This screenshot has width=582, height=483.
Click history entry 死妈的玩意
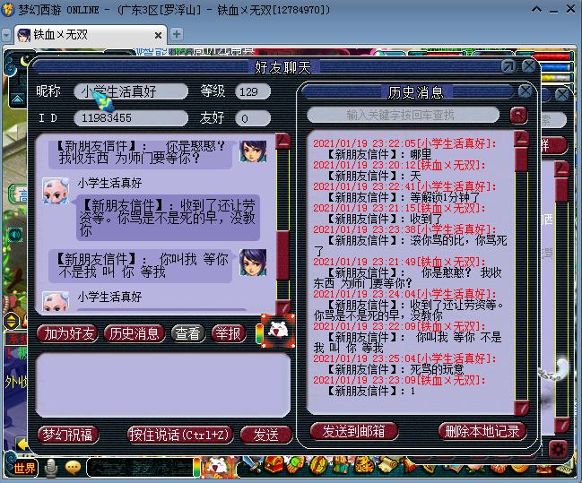point(437,369)
